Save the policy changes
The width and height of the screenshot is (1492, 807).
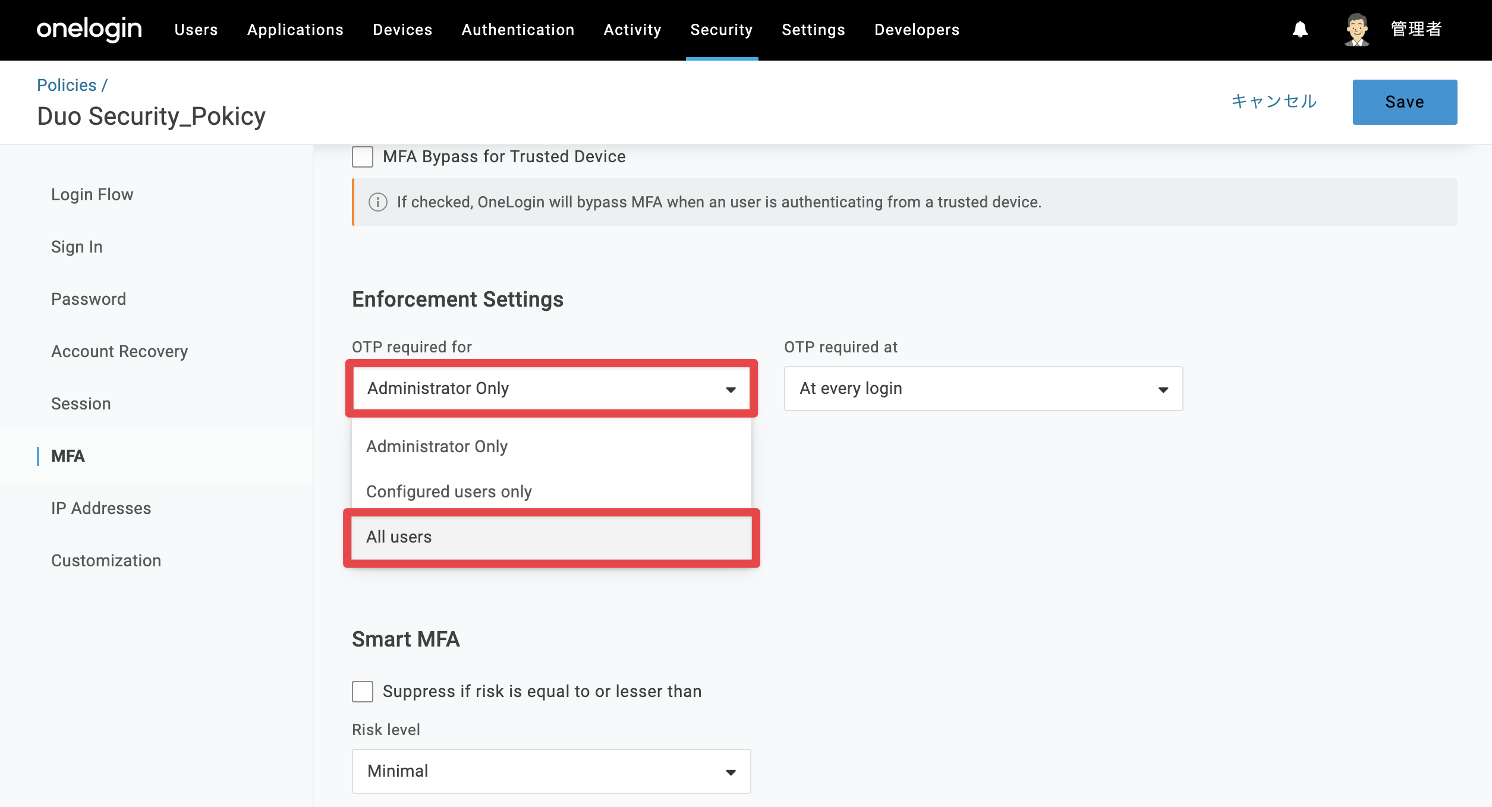1405,102
